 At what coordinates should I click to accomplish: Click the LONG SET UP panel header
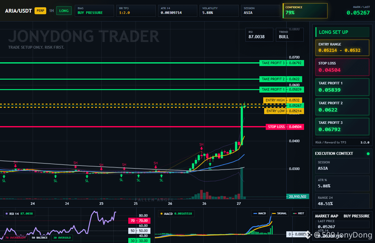click(342, 32)
